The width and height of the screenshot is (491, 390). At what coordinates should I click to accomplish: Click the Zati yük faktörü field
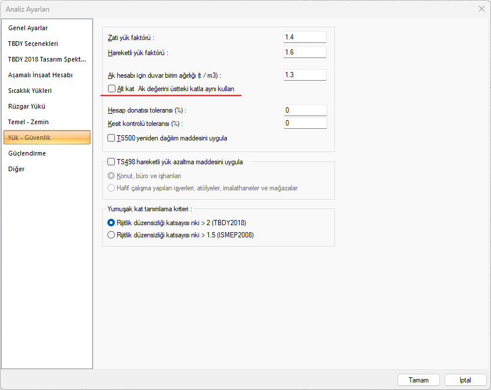(x=305, y=37)
